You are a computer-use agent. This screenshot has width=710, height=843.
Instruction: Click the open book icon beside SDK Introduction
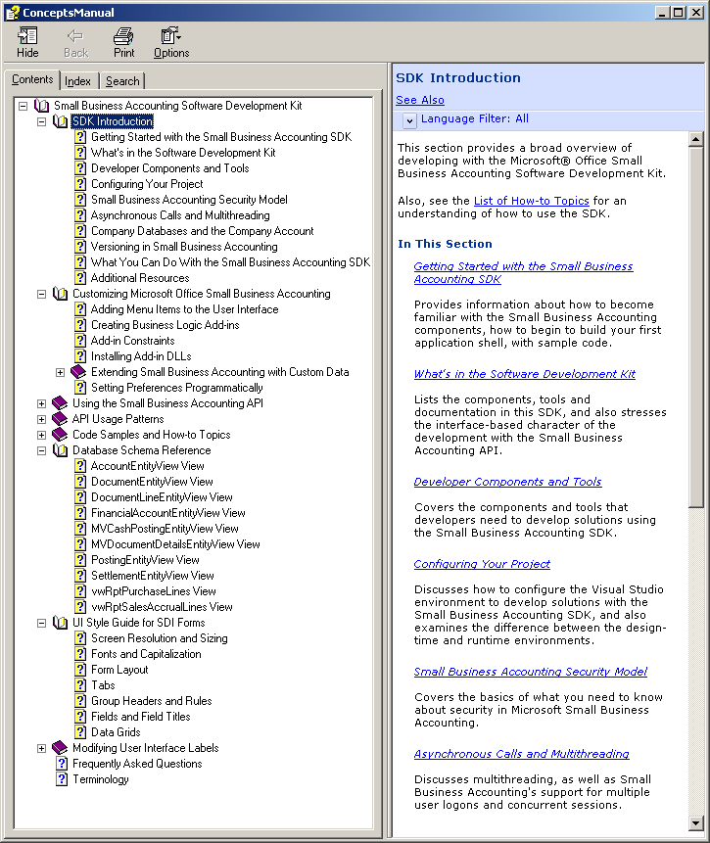coord(61,121)
